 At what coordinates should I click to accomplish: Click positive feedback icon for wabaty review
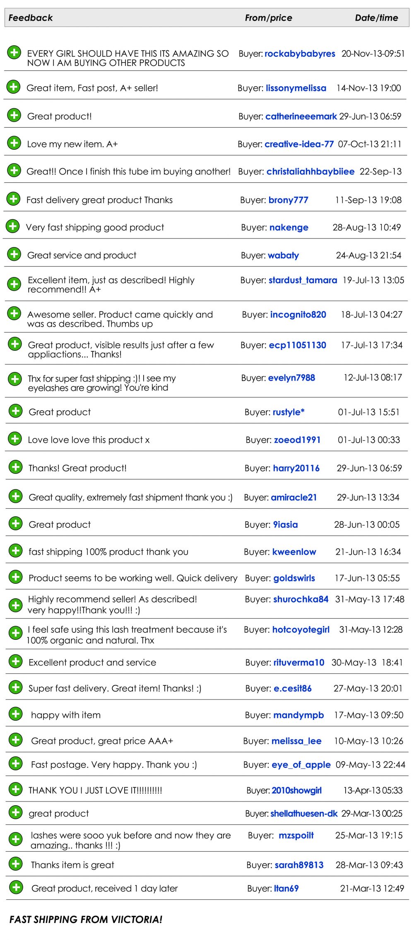14,254
